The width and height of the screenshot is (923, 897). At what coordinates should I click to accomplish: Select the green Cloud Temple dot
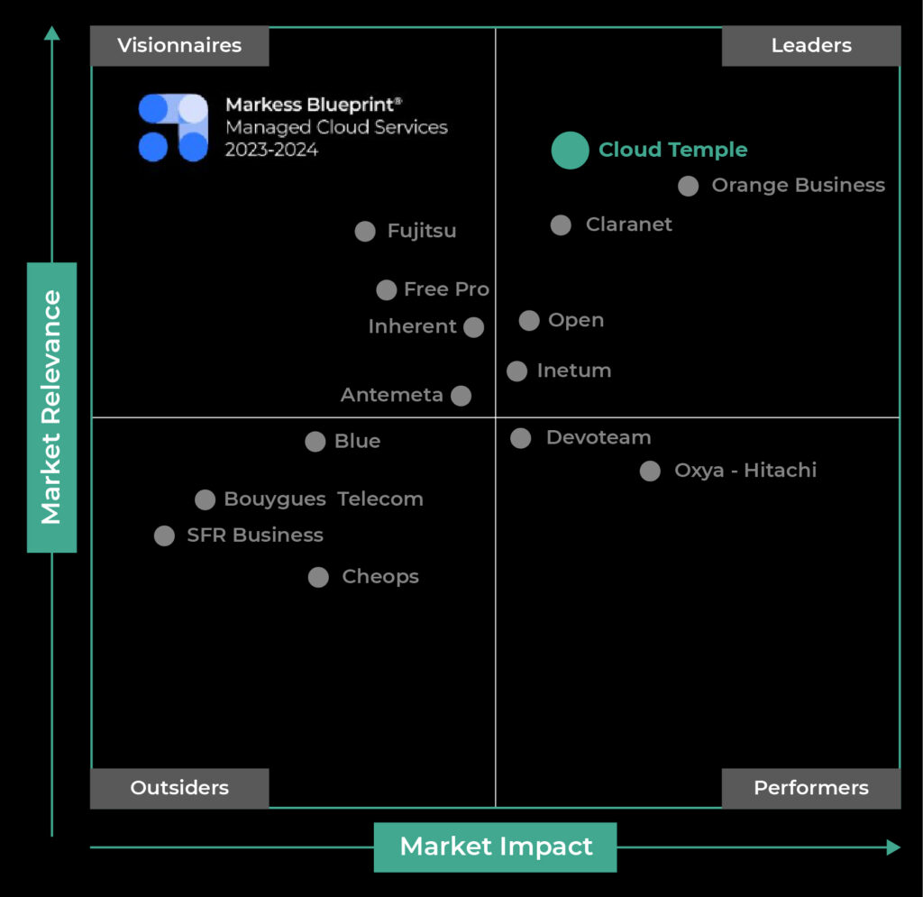(570, 150)
